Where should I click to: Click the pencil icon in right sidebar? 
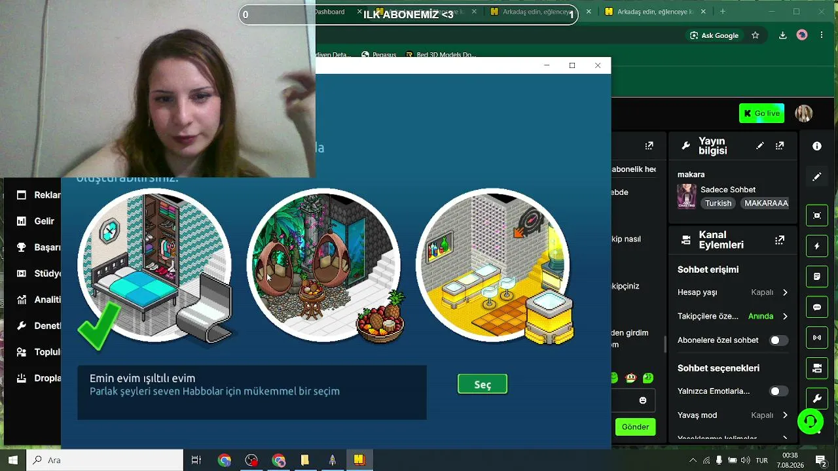pyautogui.click(x=817, y=177)
